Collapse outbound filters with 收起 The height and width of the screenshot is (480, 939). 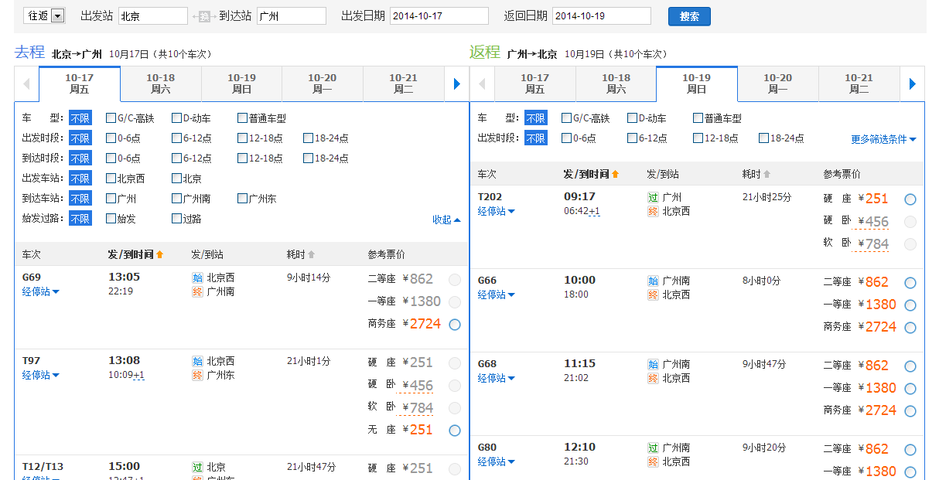click(446, 220)
